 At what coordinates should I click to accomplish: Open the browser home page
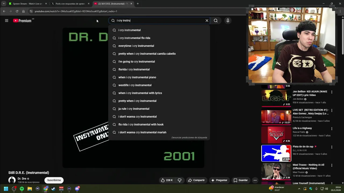23,11
